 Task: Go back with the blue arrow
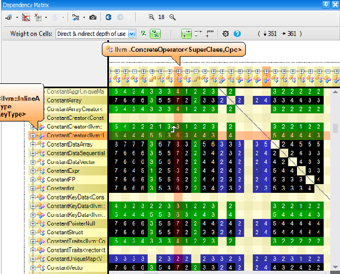(108, 17)
